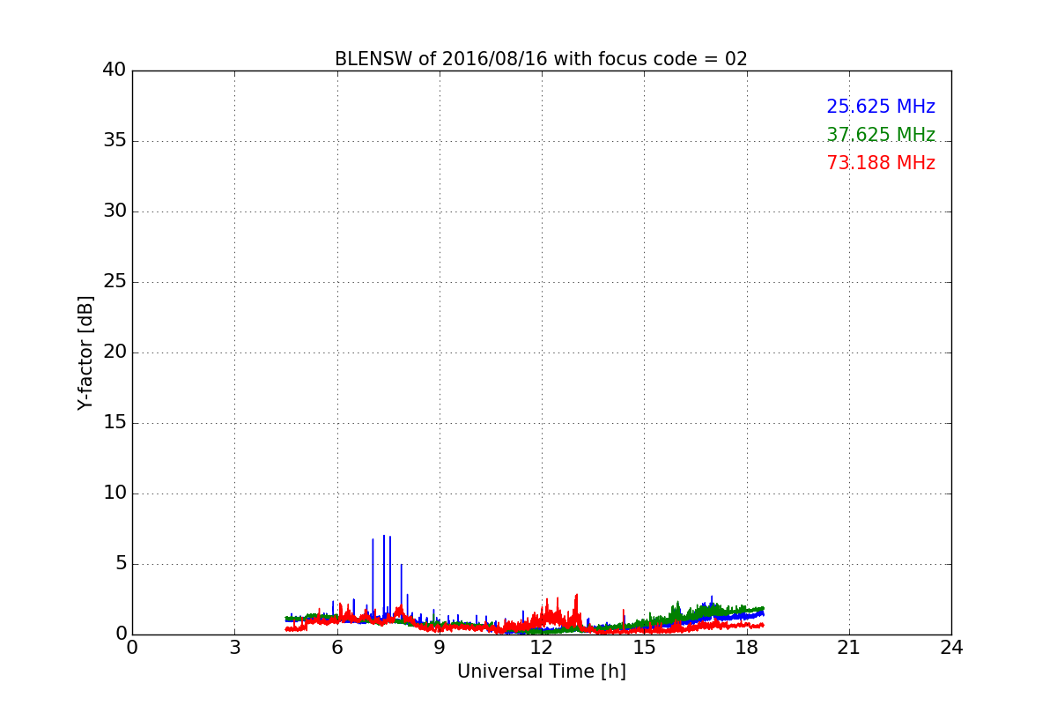This screenshot has width=1057, height=705.
Task: Click the x-axis tick label 24
Action: tap(951, 648)
